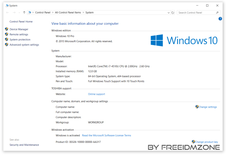This screenshot has width=227, height=155.
Task: Click the Back navigation arrow
Action: (8, 13)
